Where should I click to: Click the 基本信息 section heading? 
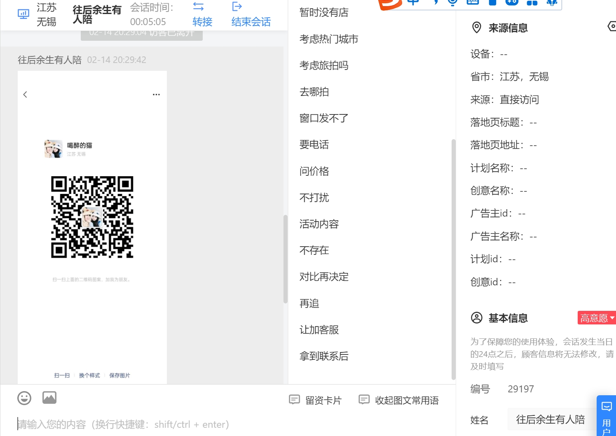click(x=508, y=318)
